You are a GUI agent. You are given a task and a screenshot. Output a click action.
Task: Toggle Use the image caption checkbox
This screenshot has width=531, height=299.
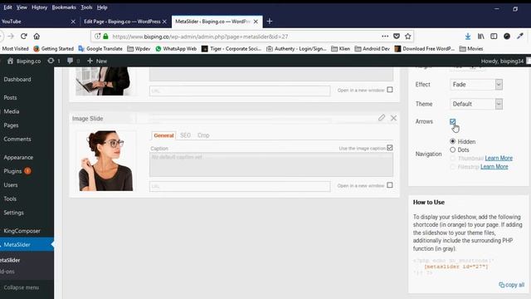click(x=390, y=148)
